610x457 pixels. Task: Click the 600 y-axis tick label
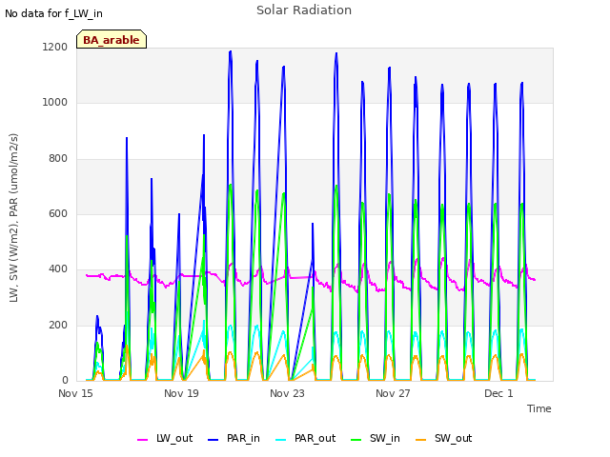point(58,213)
